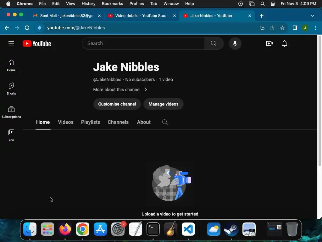Expand the tab search dropdown arrow
The height and width of the screenshot is (242, 322).
pyautogui.click(x=312, y=16)
